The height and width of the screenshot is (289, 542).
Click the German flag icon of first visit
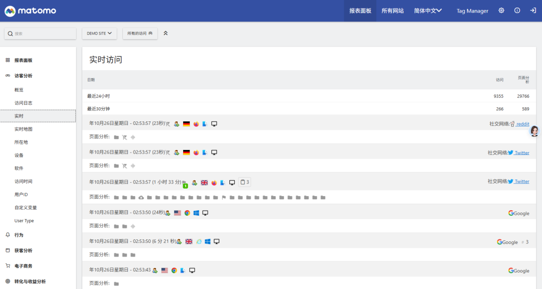pyautogui.click(x=186, y=123)
